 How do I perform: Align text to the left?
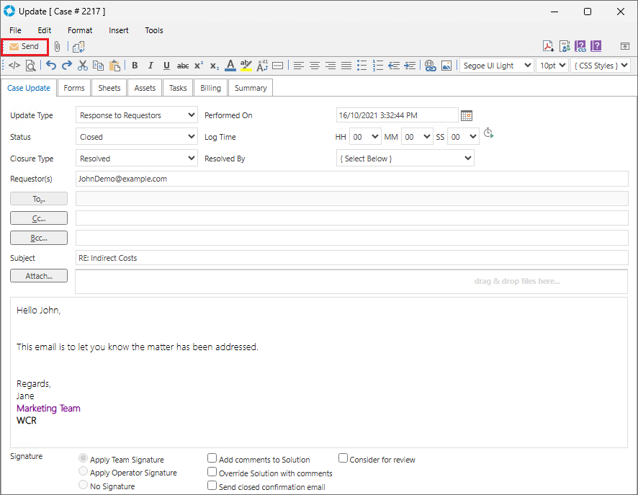coord(299,66)
